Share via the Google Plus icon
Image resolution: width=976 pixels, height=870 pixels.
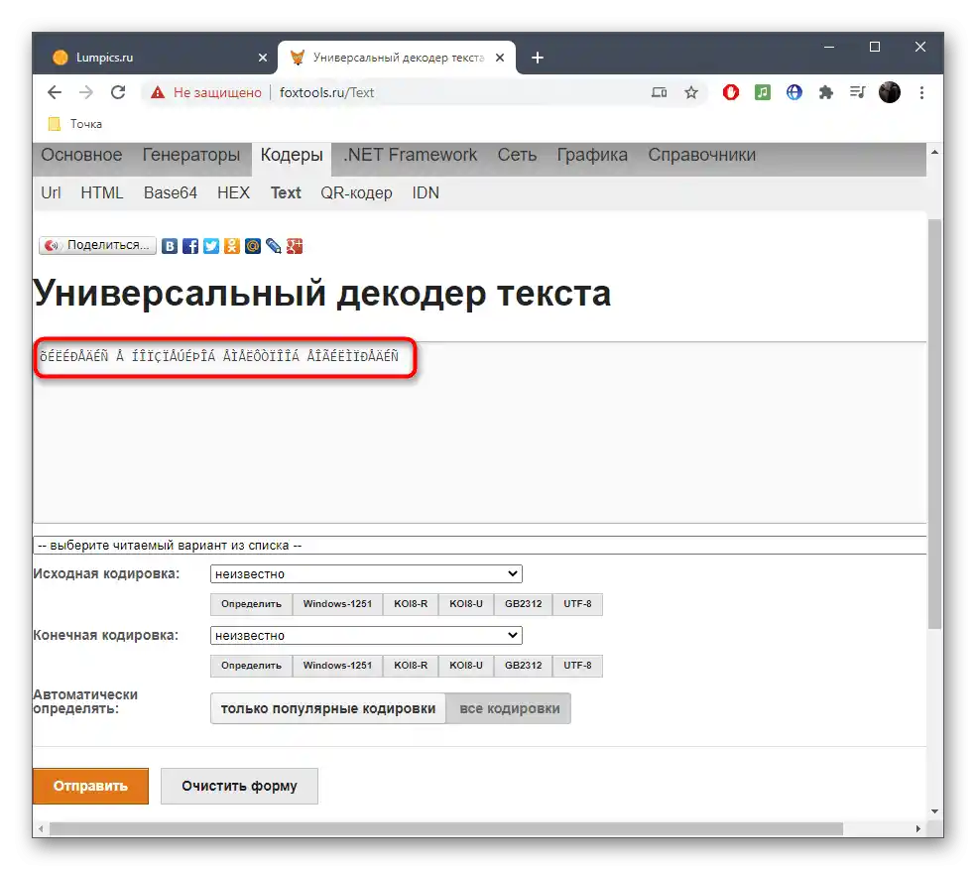coord(295,246)
